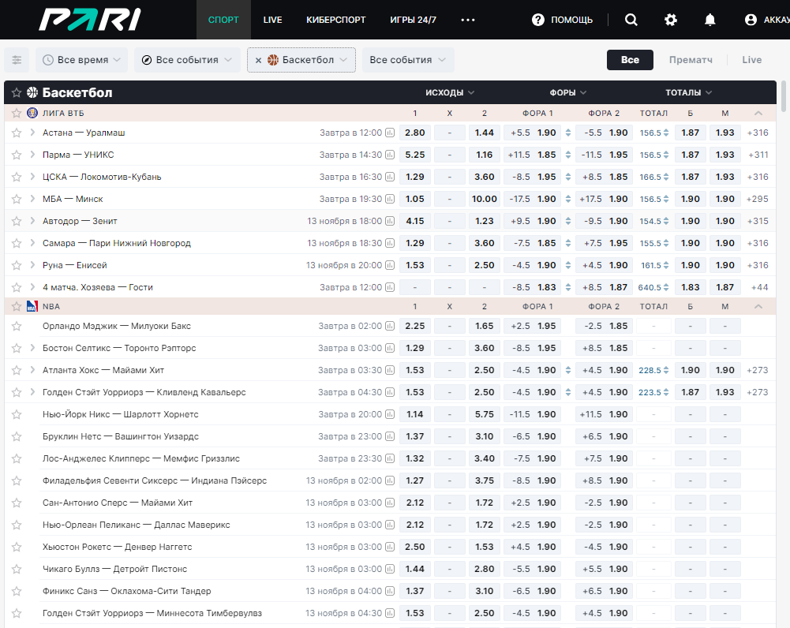Adjust total stepper 640.5 for 4 матча row
The height and width of the screenshot is (628, 790).
click(666, 287)
